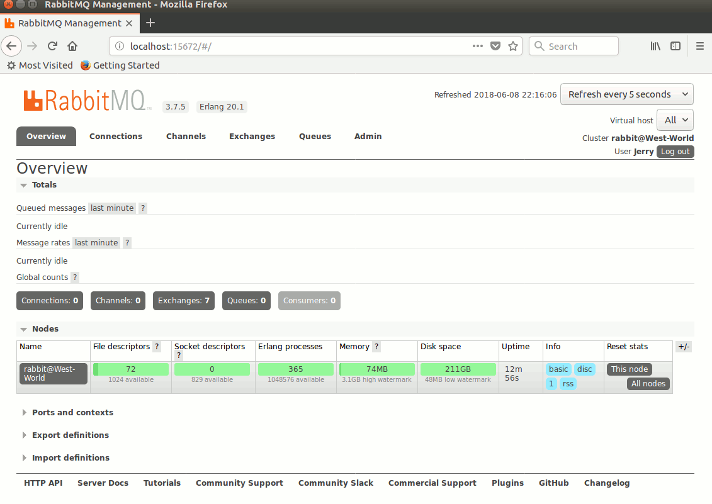
Task: Save page to Pocket
Action: 495,46
